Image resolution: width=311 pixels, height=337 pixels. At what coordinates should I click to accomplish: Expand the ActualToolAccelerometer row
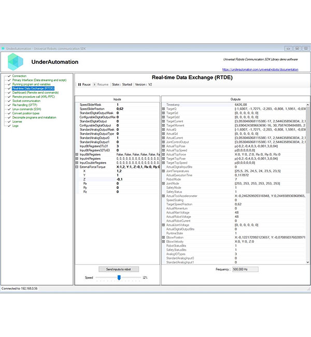164,196
